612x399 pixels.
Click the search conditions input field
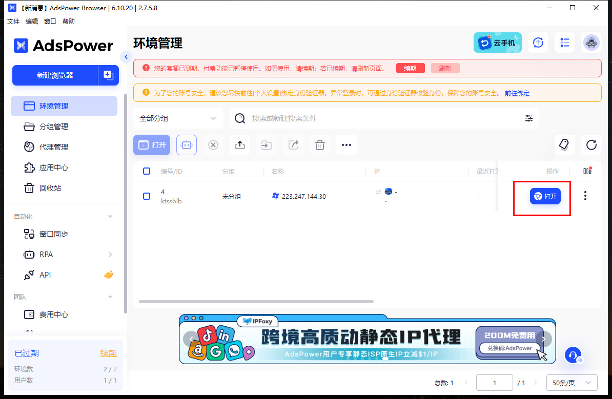384,118
